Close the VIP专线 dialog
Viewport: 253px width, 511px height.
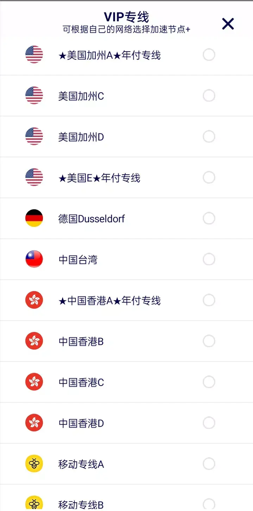228,24
